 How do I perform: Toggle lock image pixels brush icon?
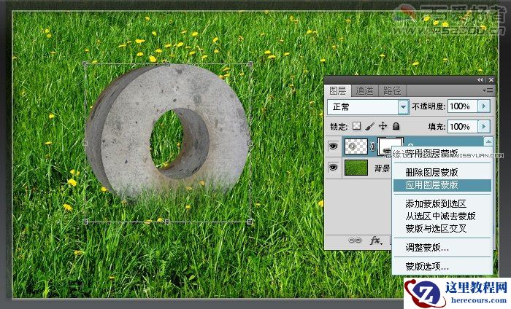tap(370, 126)
